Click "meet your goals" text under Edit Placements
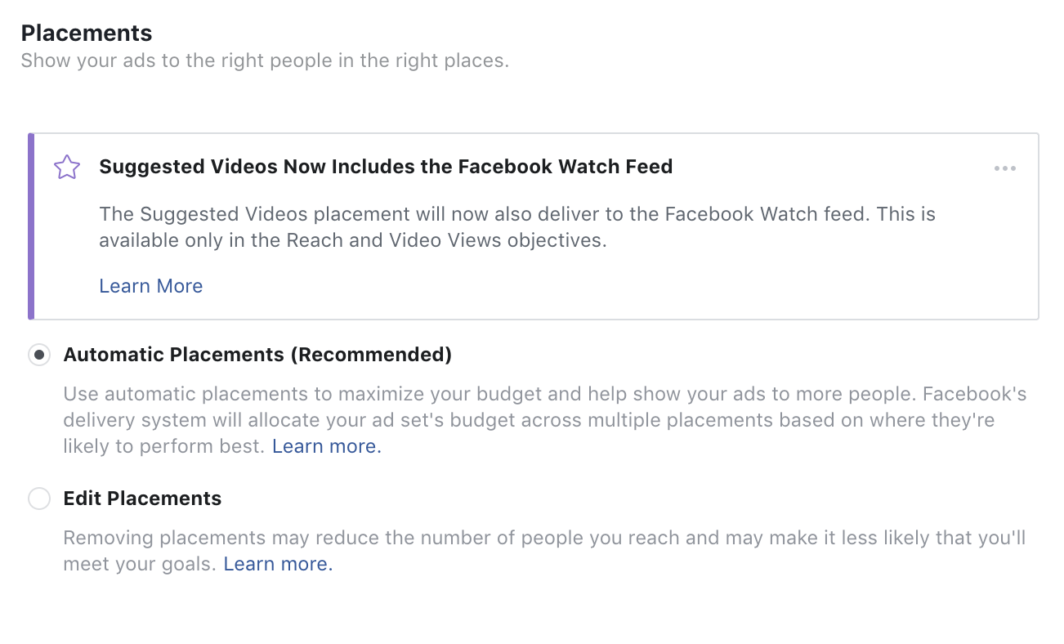This screenshot has height=644, width=1064. coord(139,564)
